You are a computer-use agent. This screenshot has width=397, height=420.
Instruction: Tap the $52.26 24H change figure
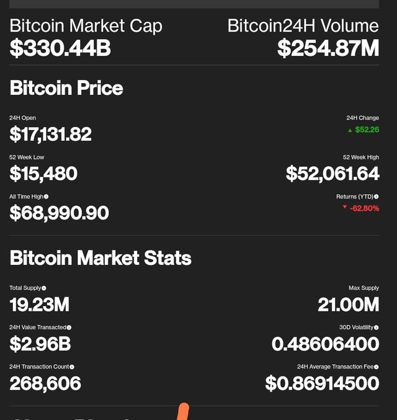(367, 130)
